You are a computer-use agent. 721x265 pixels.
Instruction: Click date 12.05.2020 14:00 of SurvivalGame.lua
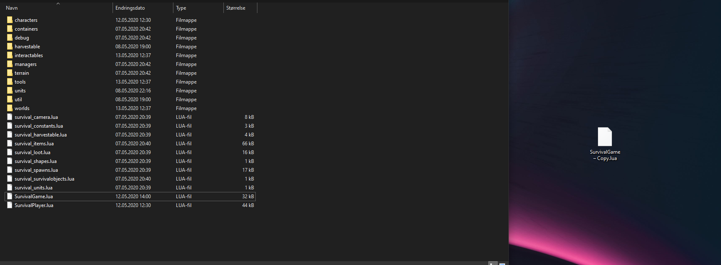(x=133, y=197)
